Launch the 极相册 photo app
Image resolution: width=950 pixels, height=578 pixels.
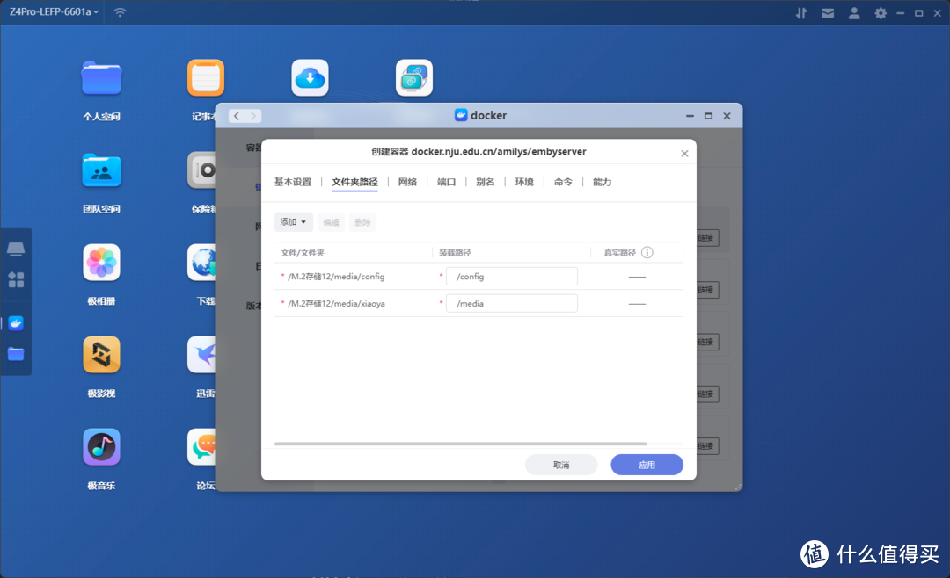click(x=101, y=263)
